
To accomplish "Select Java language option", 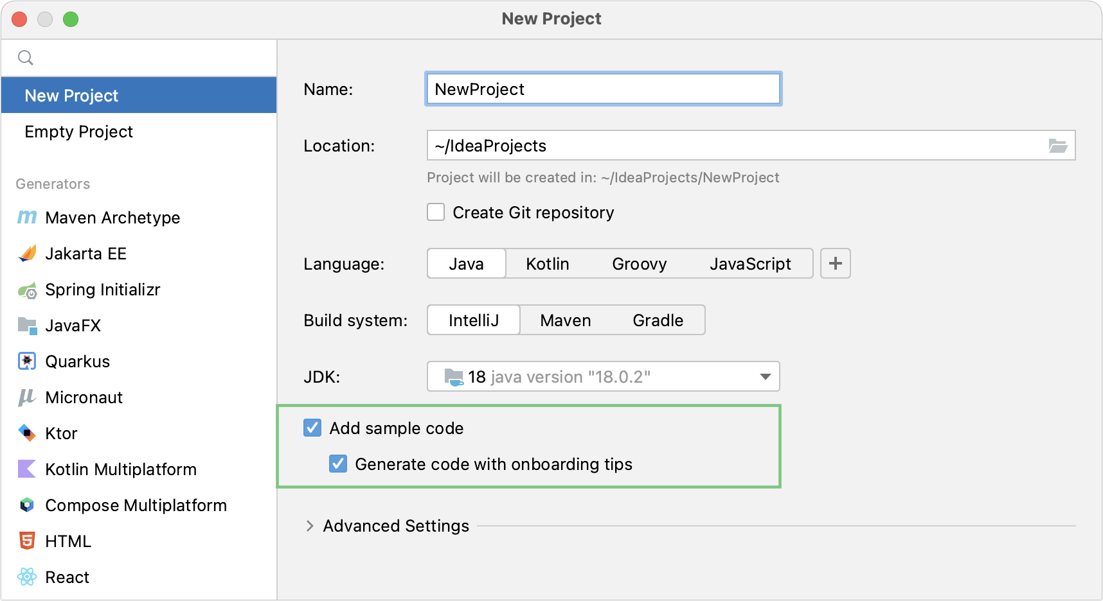I will (x=467, y=264).
